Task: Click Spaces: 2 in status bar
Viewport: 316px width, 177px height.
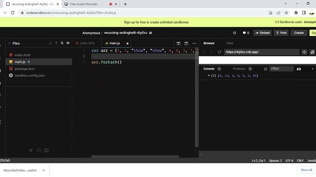Action: tap(276, 161)
